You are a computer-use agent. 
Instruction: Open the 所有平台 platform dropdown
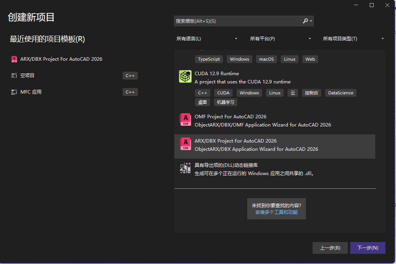click(280, 39)
